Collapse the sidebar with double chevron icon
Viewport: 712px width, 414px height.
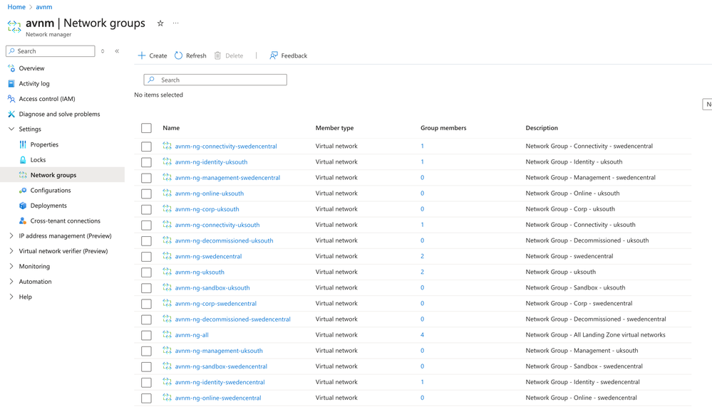pos(117,51)
